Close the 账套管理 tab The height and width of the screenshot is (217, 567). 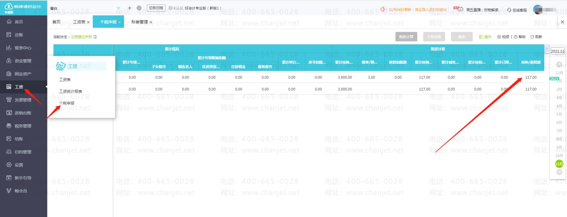pos(151,22)
